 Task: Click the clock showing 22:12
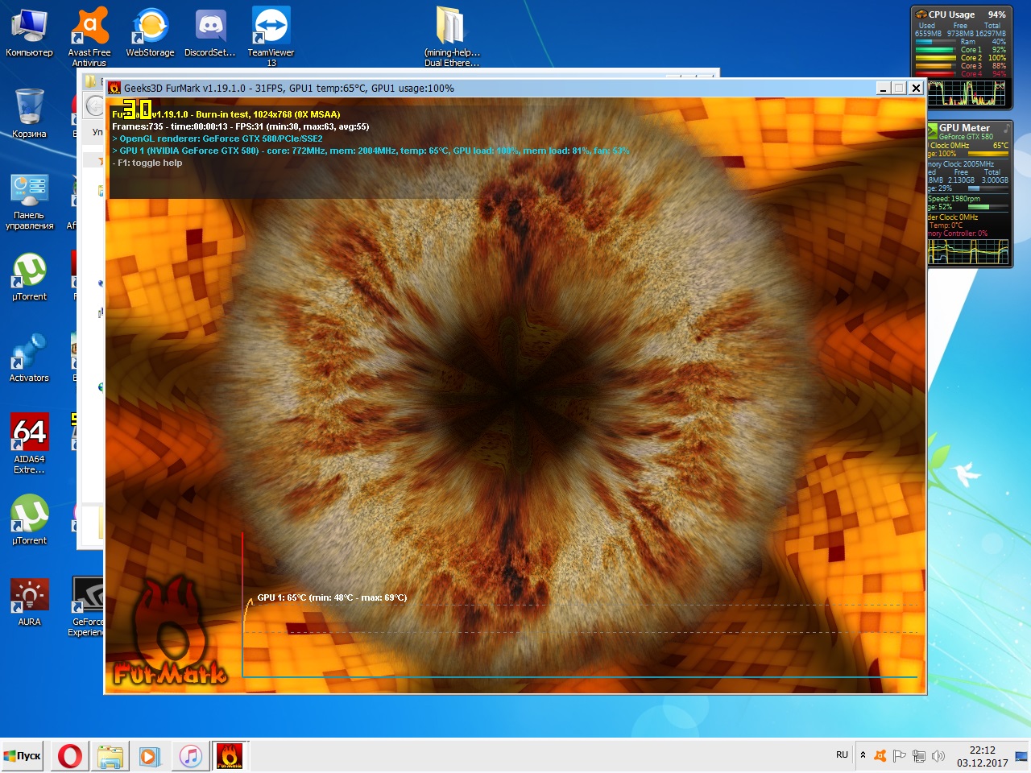983,750
